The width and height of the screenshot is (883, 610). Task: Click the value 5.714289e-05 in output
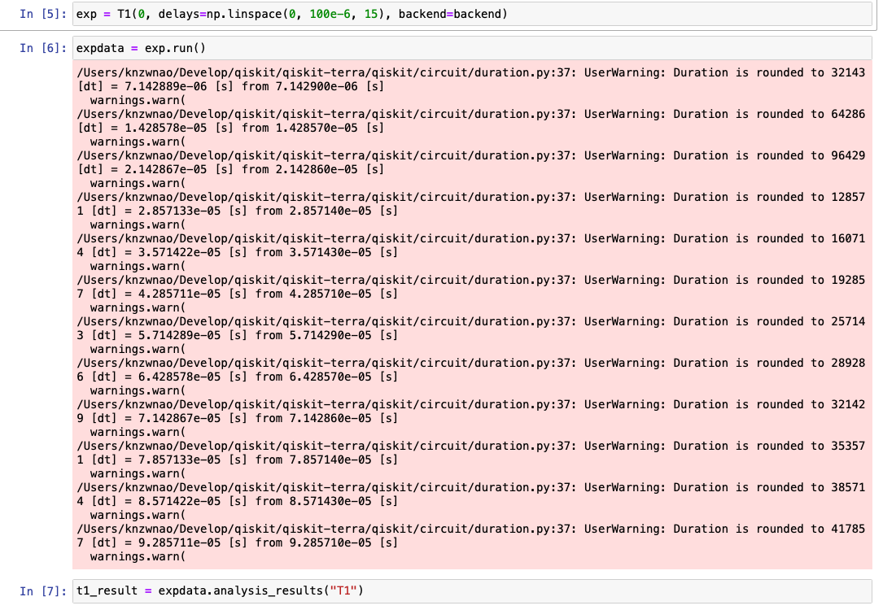[180, 335]
